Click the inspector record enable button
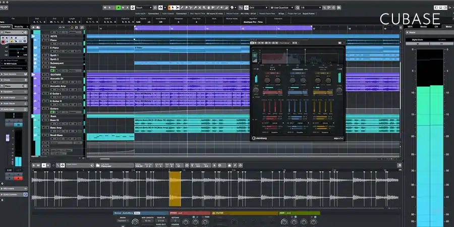The image size is (454, 227). pos(3,42)
